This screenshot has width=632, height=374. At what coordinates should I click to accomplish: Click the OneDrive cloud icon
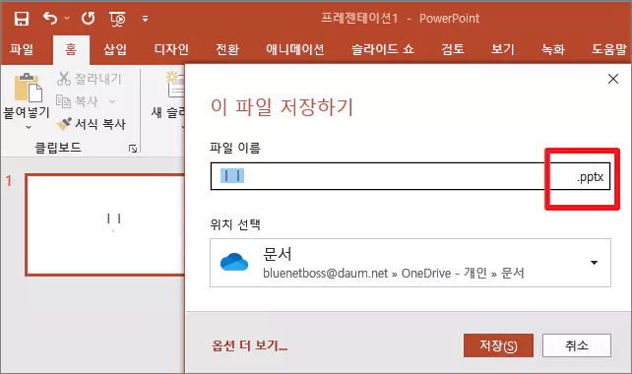point(234,262)
